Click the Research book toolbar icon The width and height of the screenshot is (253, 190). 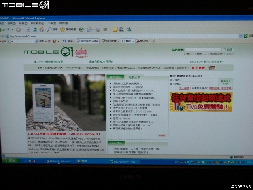(122, 29)
